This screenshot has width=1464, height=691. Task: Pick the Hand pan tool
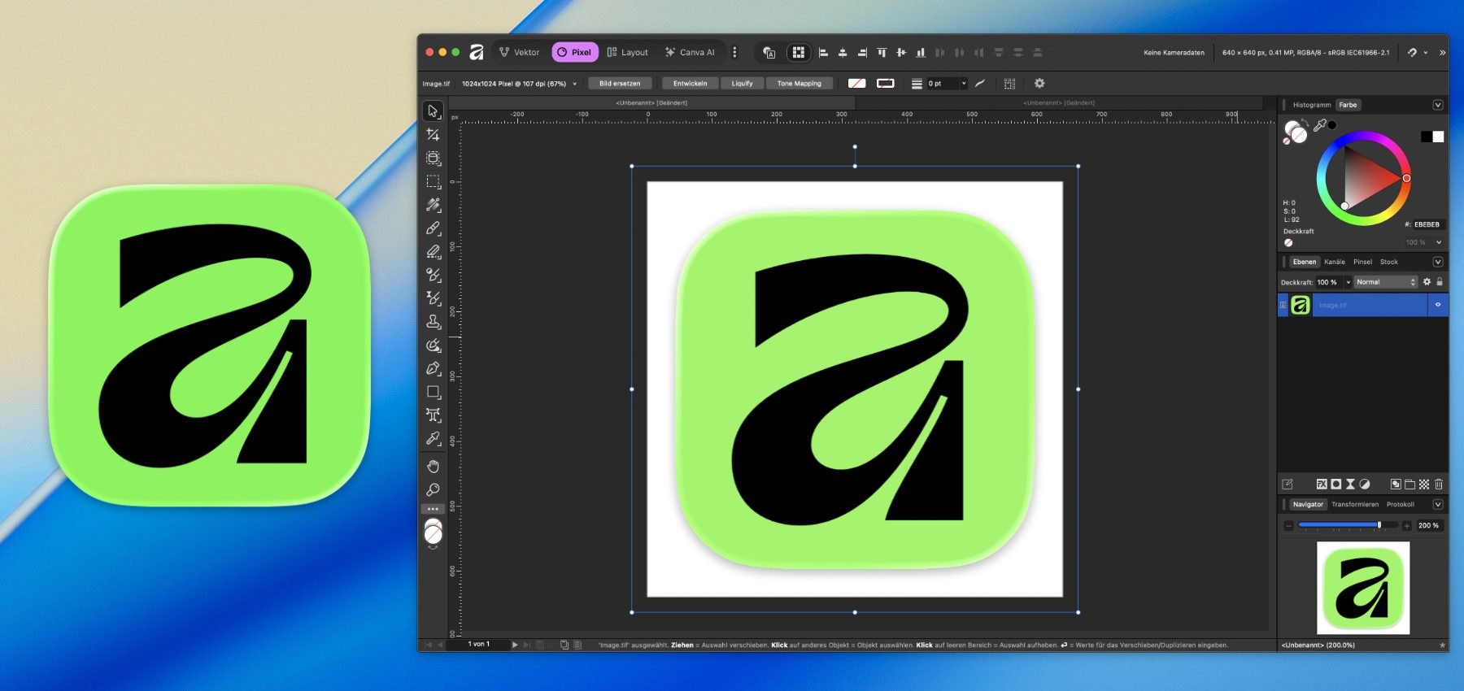(433, 466)
